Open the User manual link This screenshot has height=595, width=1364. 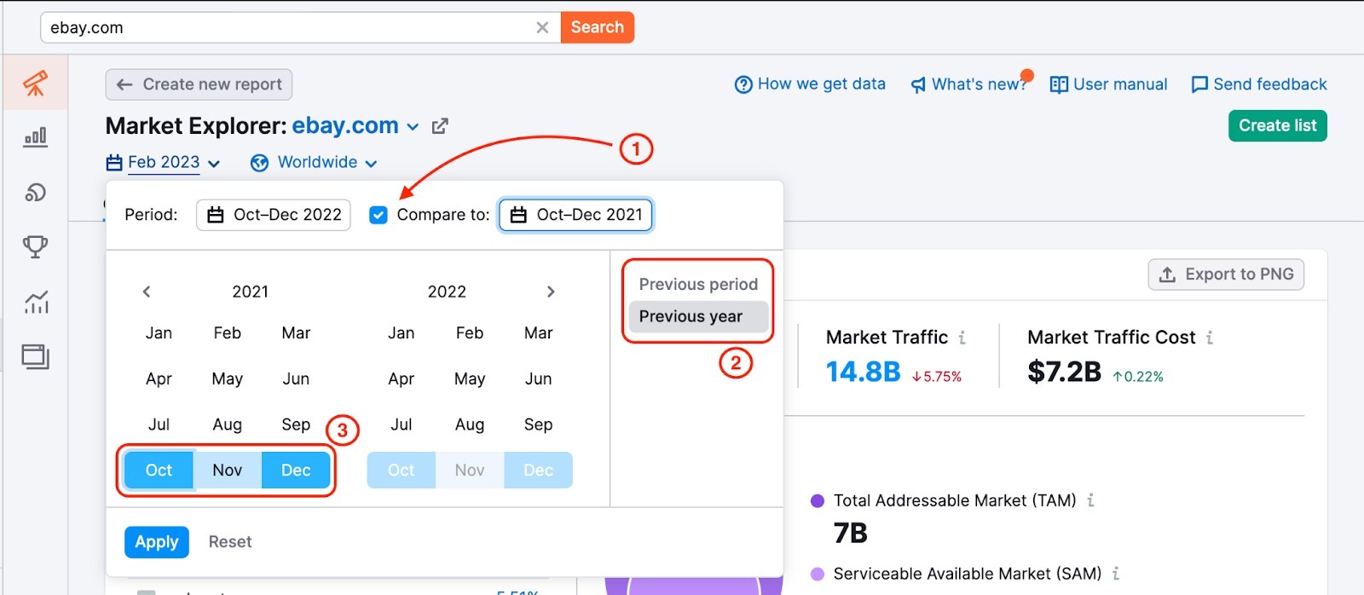click(x=1108, y=84)
